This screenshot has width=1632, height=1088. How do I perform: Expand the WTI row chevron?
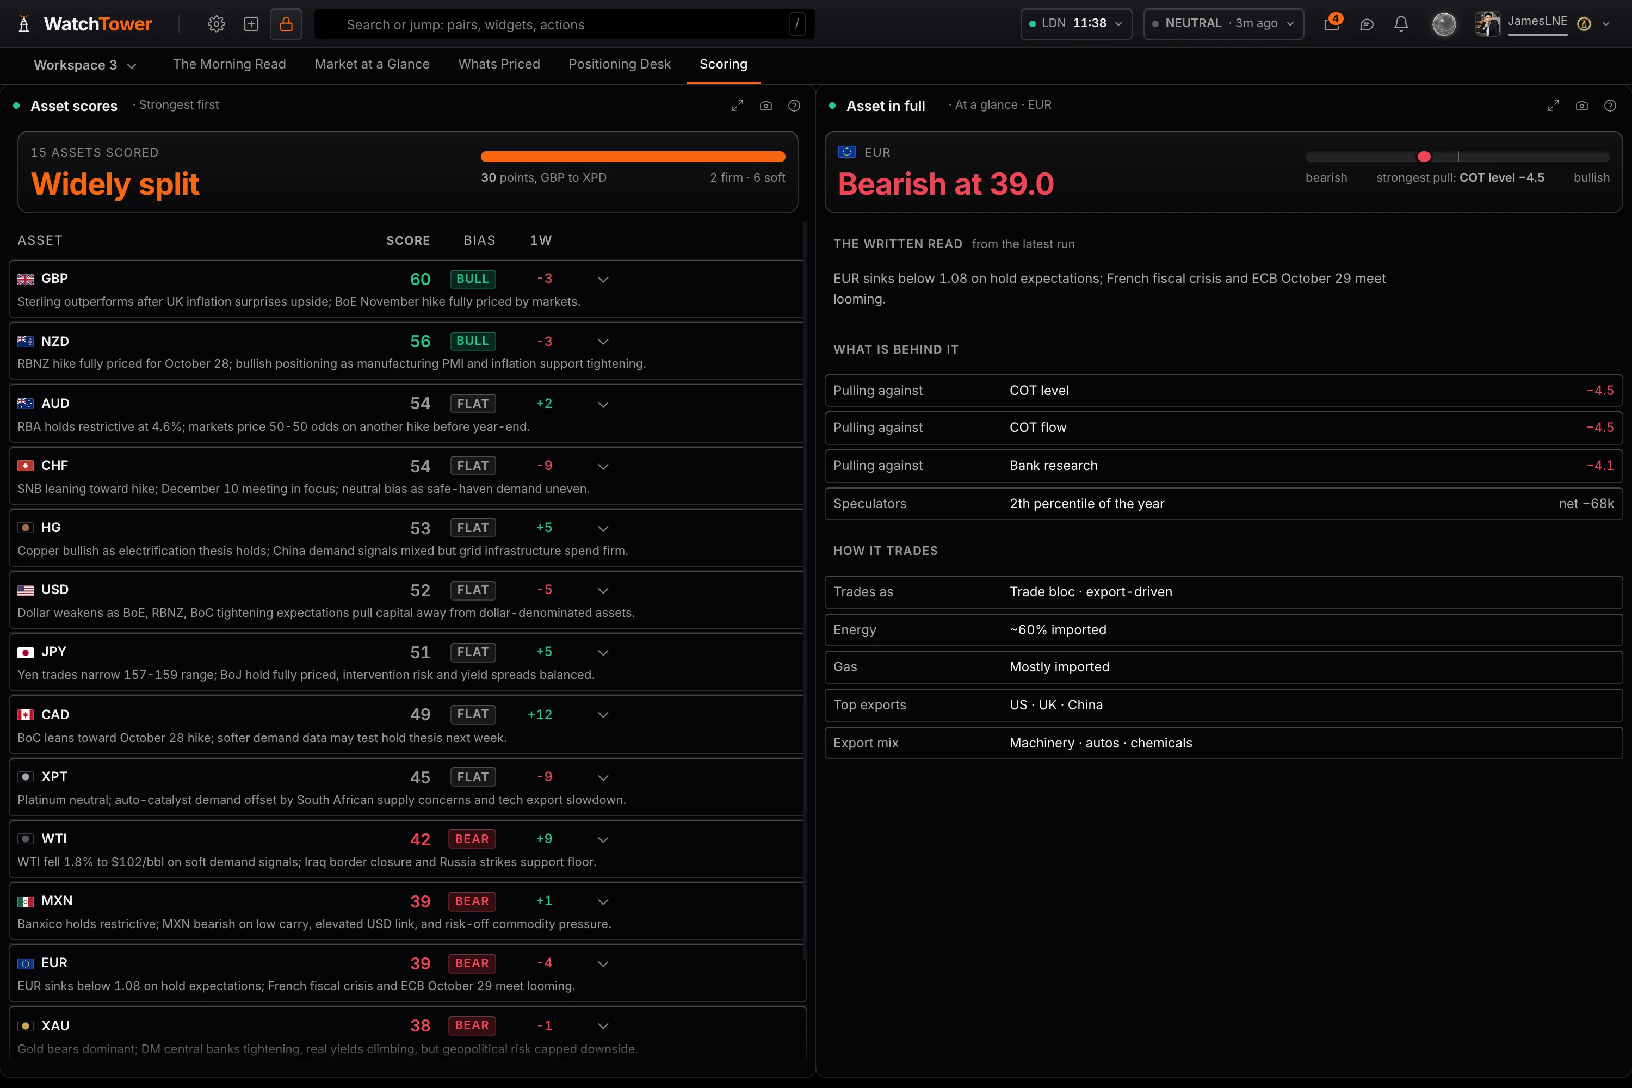tap(603, 839)
